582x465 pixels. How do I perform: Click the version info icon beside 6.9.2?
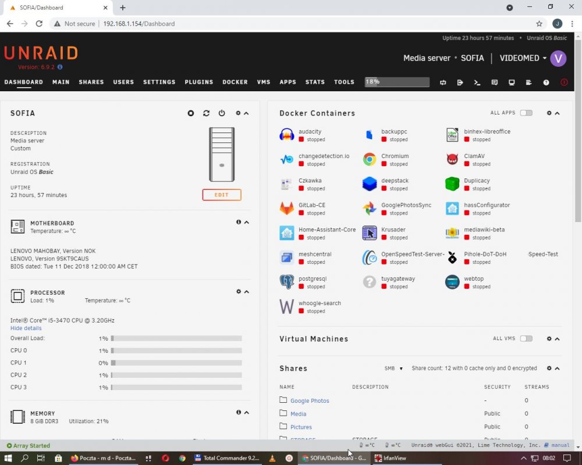(x=60, y=67)
